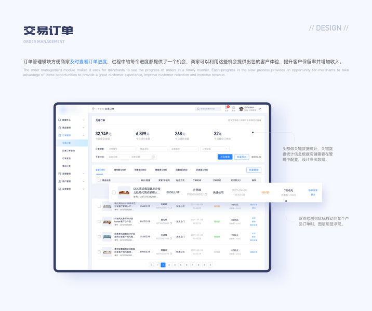Copy phone icon in 8398元 order row
372x311 pixels.
click(x=170, y=223)
